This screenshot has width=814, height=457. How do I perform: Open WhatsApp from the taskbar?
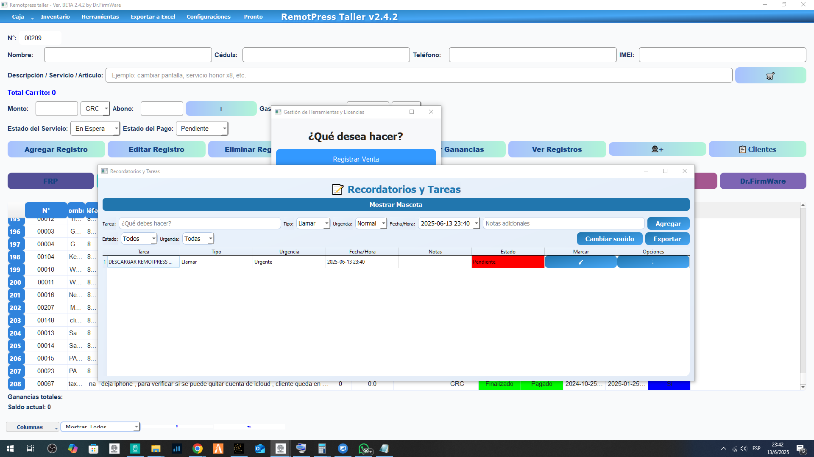(364, 449)
